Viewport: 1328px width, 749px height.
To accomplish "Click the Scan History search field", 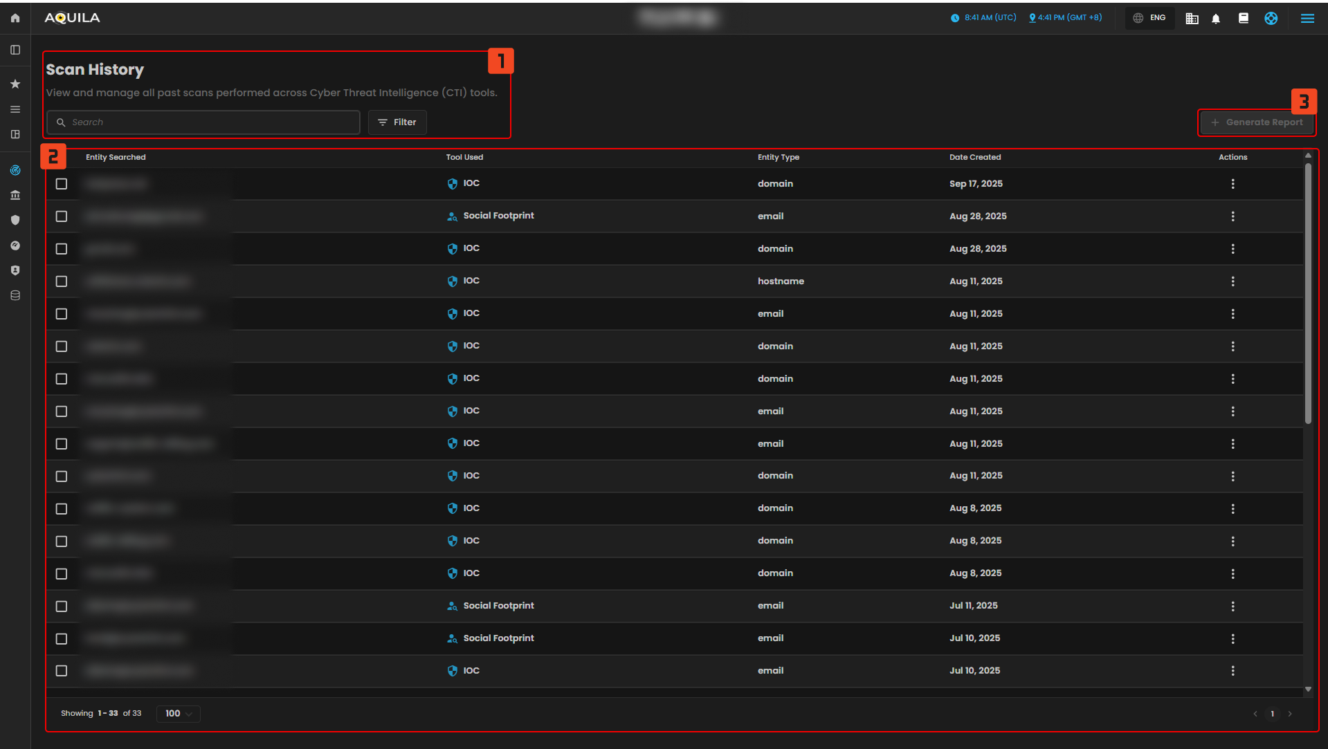I will (x=208, y=122).
